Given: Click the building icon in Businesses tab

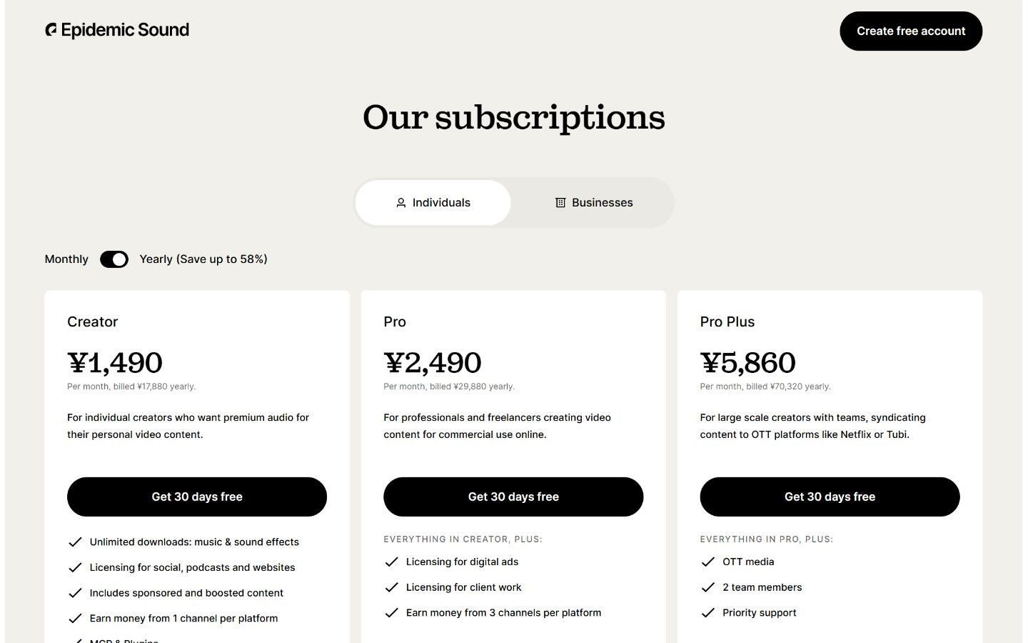Looking at the screenshot, I should coord(560,203).
